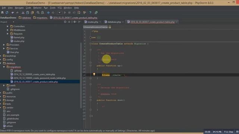Click the last toolbar icon after Help
239x134 pixels.
point(96,13)
